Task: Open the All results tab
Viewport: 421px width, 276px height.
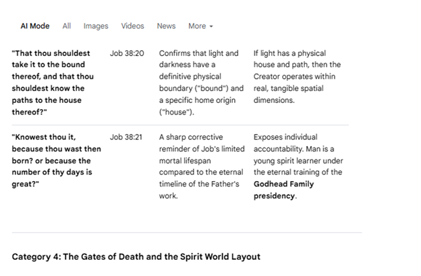Action: 67,26
